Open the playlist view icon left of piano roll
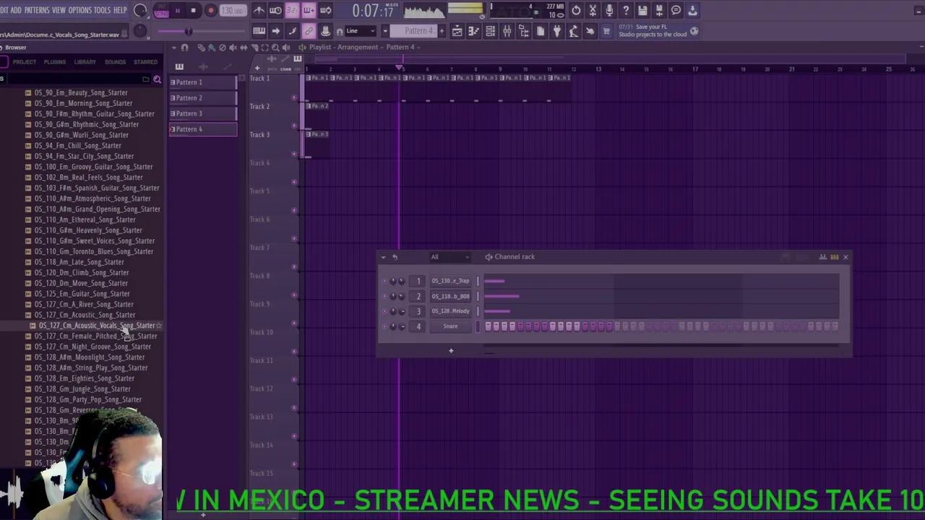The width and height of the screenshot is (925, 520). [457, 31]
